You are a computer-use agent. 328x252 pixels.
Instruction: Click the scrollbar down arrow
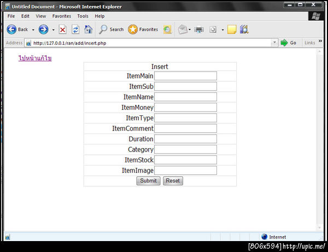(x=319, y=227)
